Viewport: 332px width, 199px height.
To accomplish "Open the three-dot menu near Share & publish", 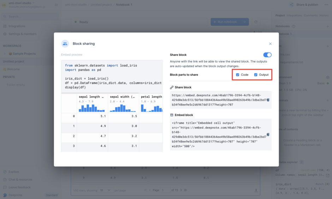I will coord(326,5).
